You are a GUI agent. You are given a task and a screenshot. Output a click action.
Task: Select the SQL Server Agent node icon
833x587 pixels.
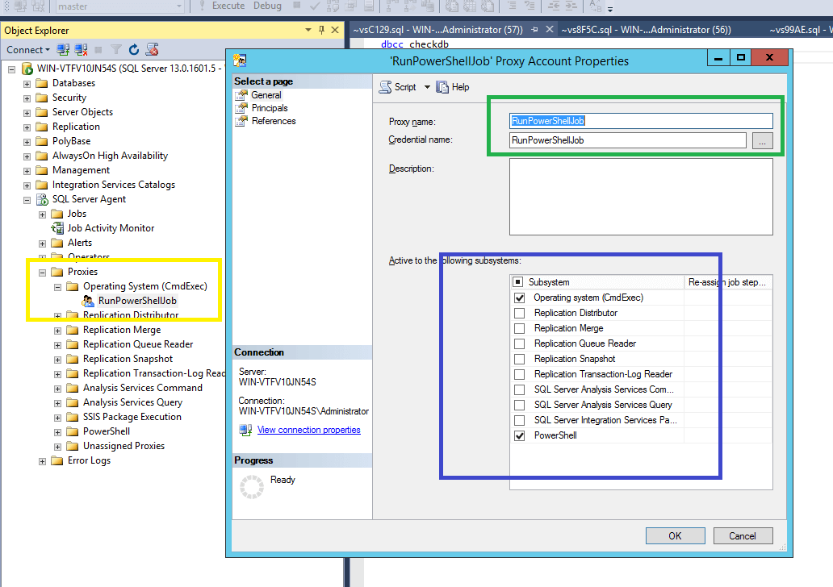42,199
